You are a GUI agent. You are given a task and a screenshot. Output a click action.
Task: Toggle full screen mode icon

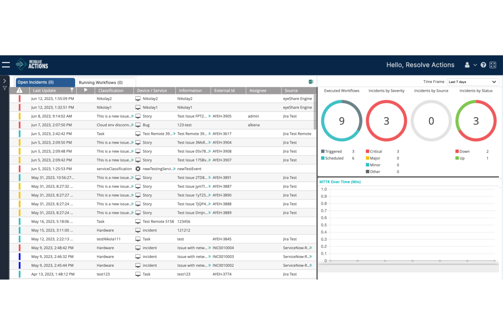click(493, 65)
